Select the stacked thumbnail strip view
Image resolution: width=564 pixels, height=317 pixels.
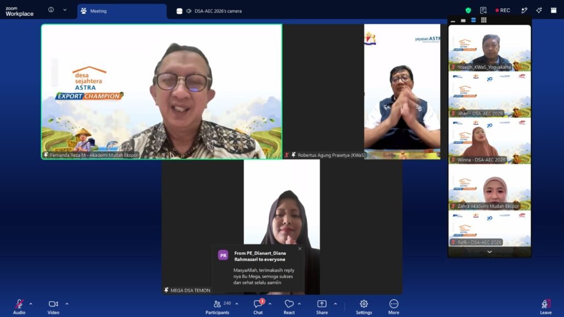pos(473,20)
